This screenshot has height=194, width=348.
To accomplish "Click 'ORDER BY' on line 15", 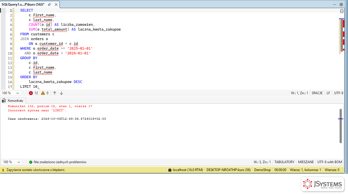I will (x=29, y=77).
